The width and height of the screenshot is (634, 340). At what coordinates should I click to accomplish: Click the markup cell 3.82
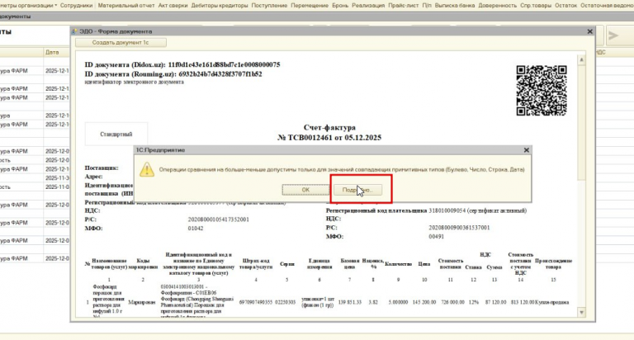(x=373, y=302)
